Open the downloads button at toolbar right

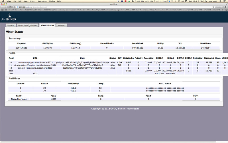225,7
